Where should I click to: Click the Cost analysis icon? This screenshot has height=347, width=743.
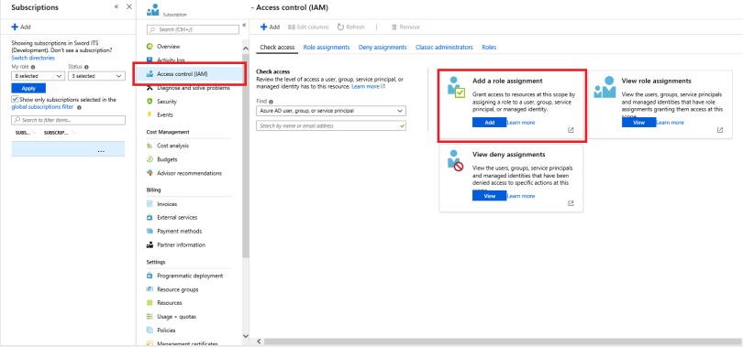point(150,146)
